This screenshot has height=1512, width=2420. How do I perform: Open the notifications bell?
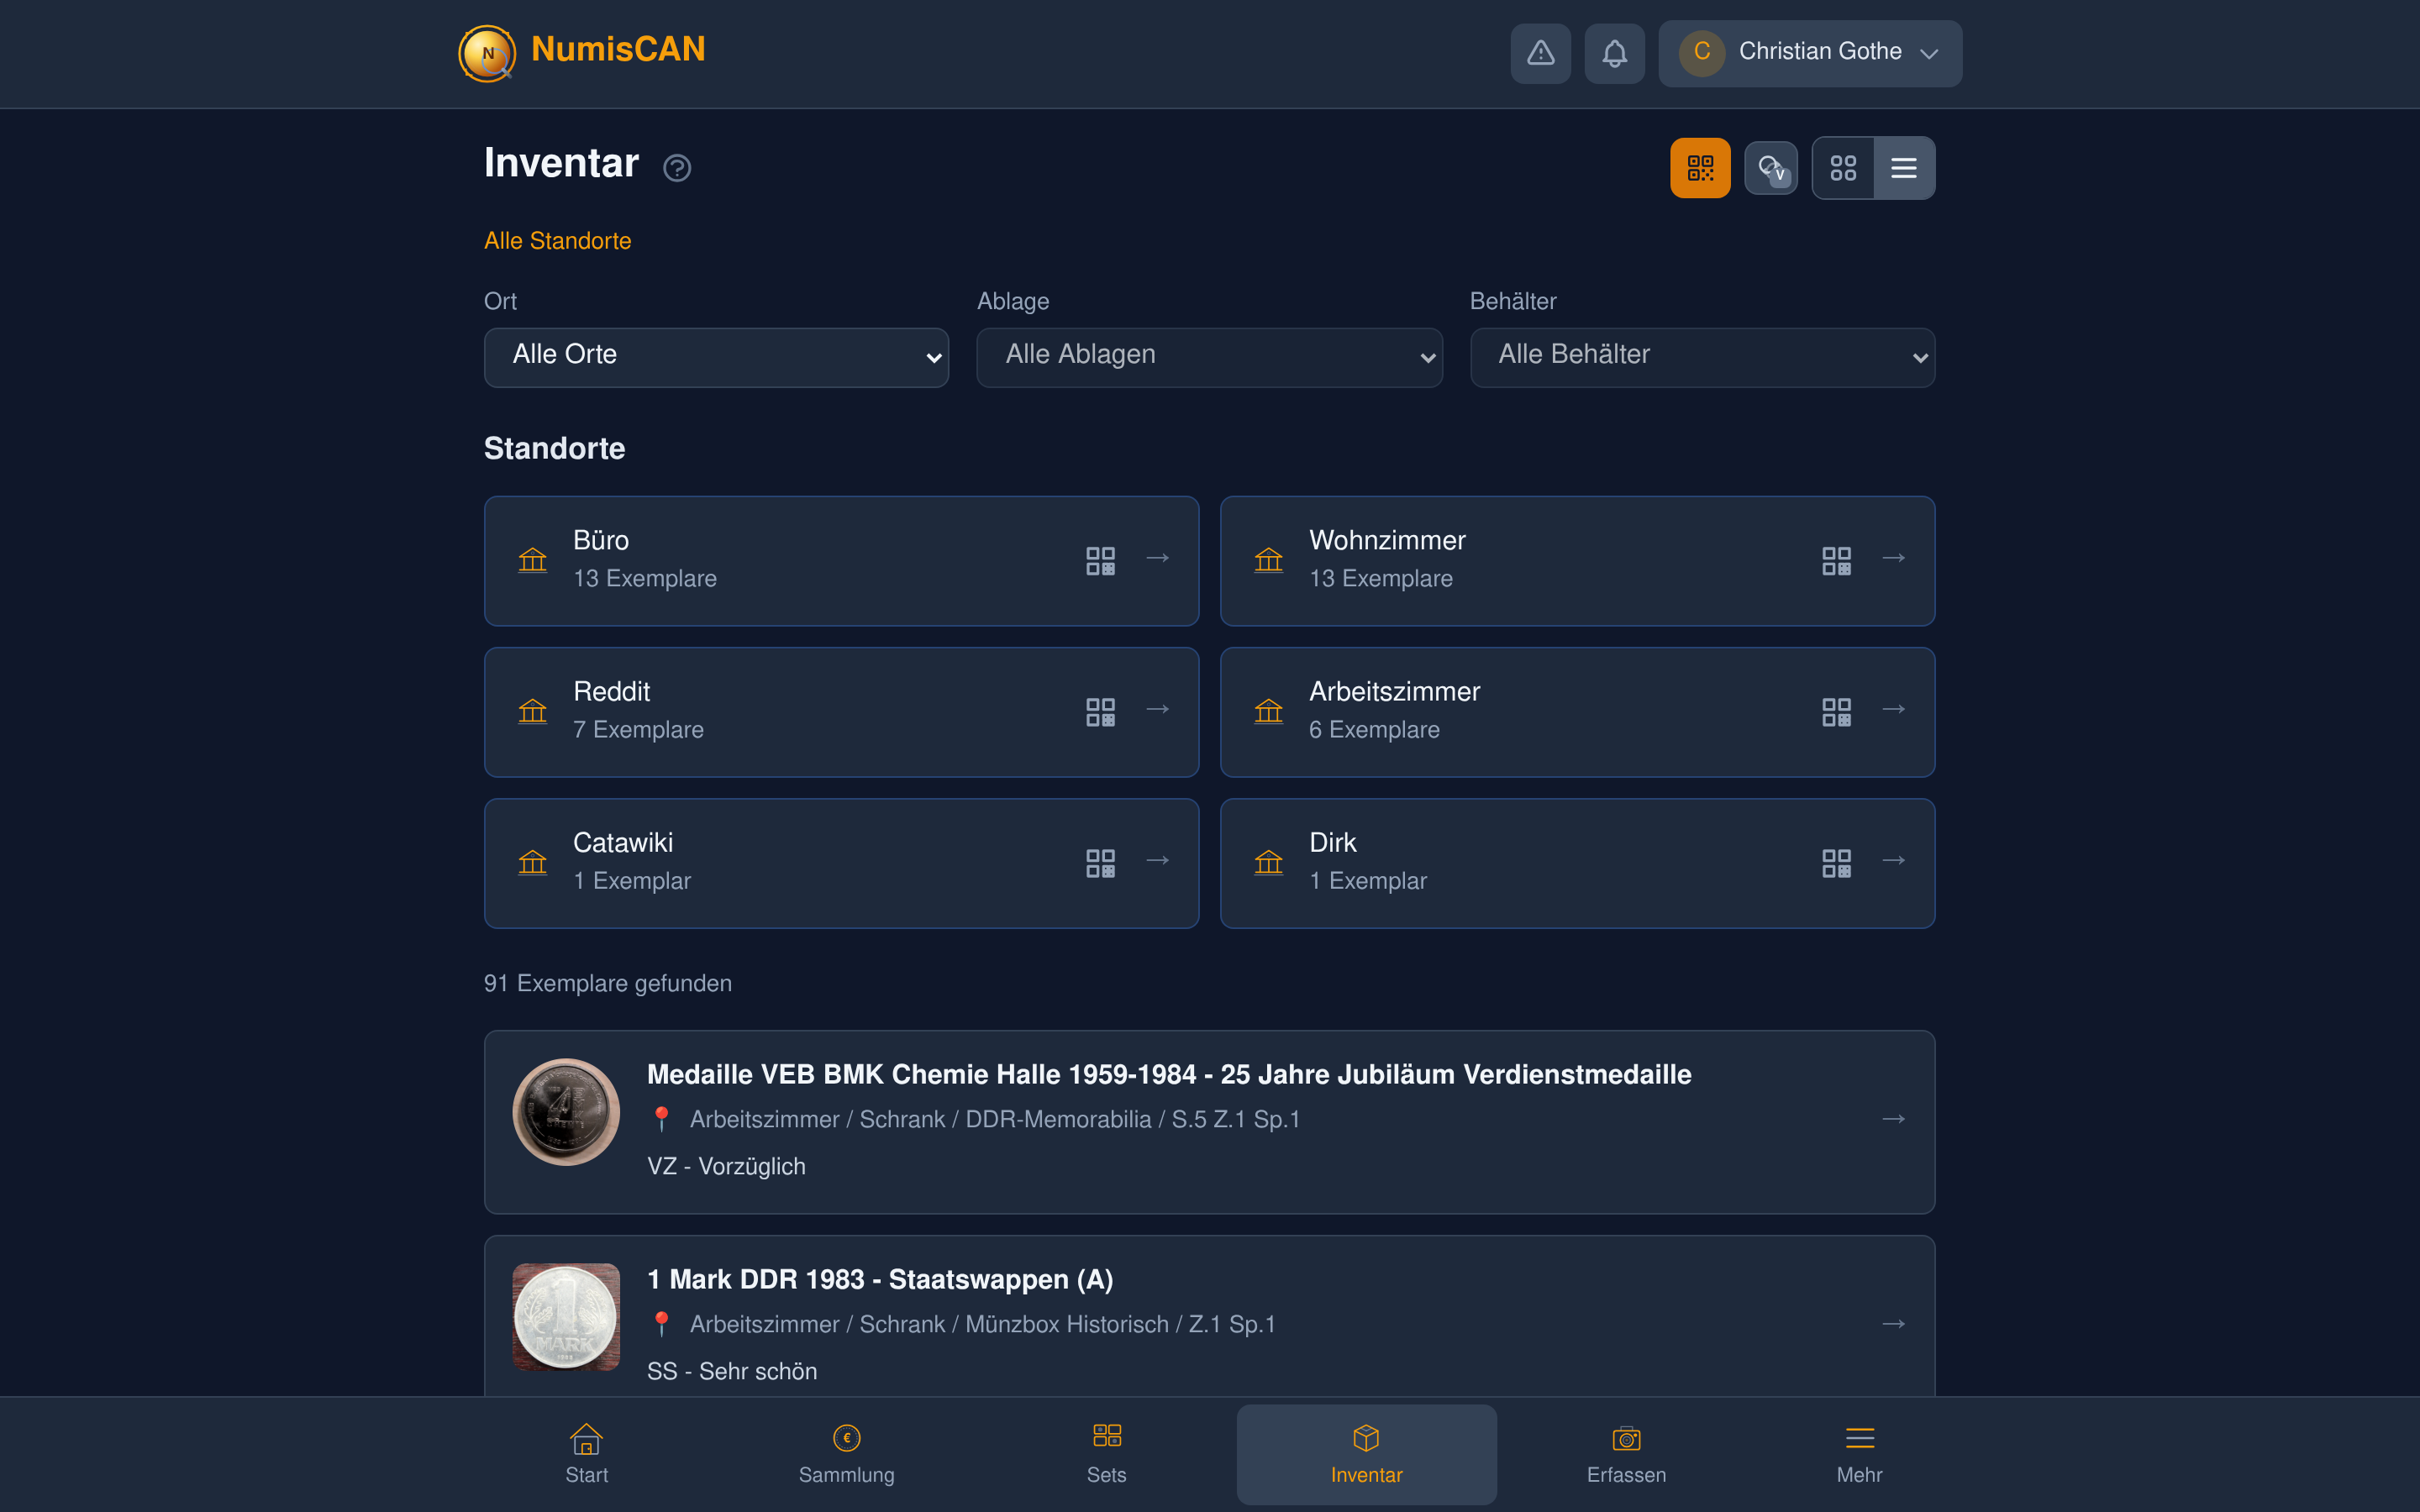(x=1614, y=53)
